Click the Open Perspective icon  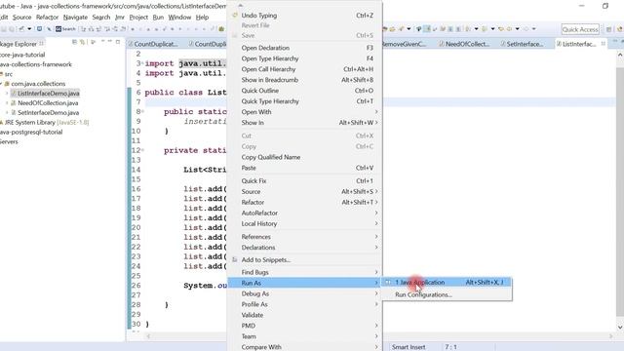pyautogui.click(x=608, y=29)
